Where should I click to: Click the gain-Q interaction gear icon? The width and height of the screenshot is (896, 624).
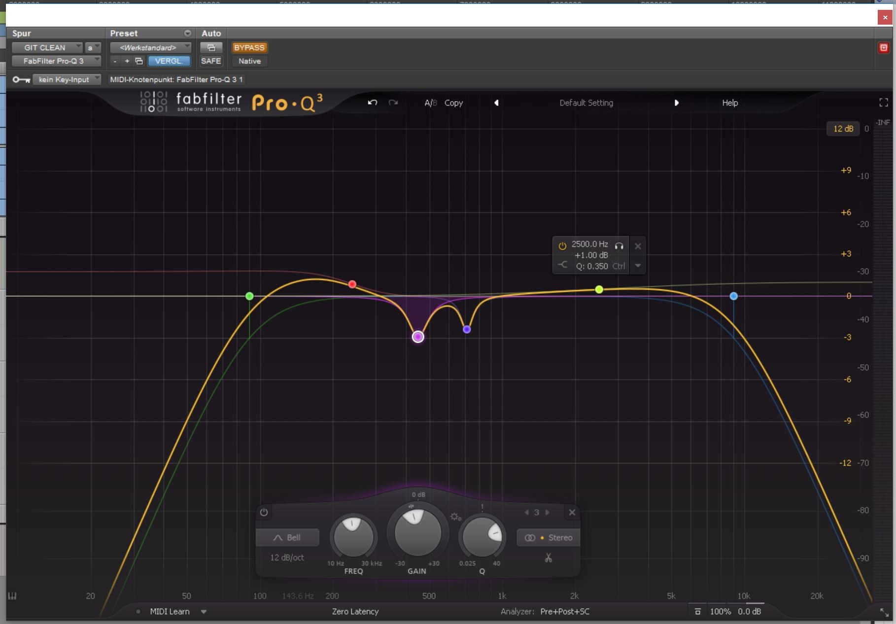pos(455,517)
